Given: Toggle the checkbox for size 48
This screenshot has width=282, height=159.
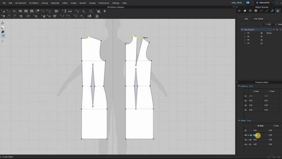Looking at the screenshot, I should coord(261,40).
